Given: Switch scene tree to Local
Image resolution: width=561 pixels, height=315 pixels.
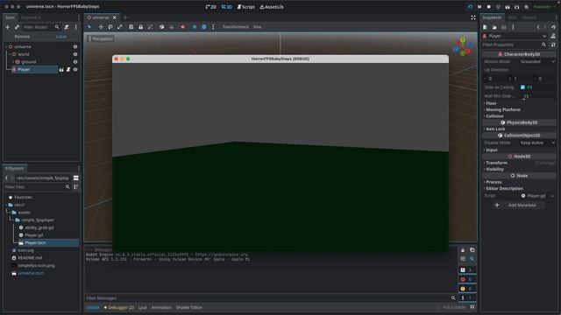Looking at the screenshot, I should [61, 37].
